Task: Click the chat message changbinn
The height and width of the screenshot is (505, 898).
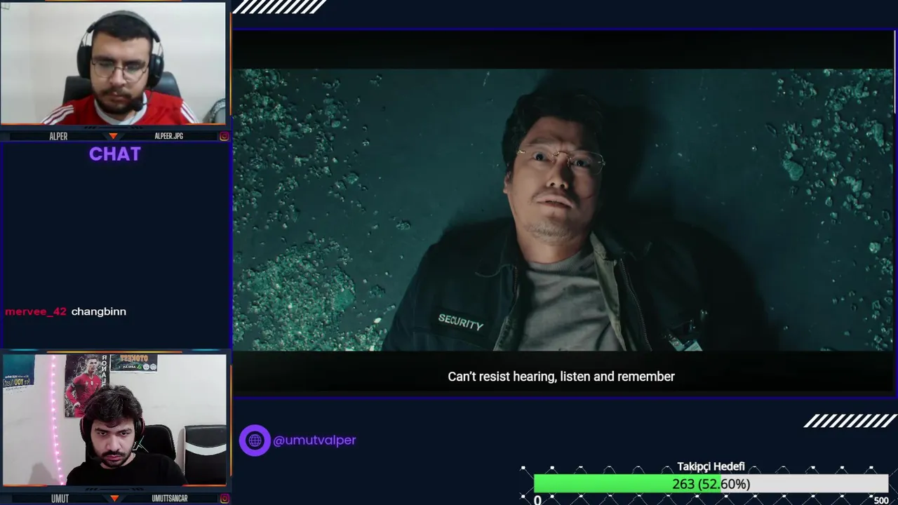Action: pos(99,311)
